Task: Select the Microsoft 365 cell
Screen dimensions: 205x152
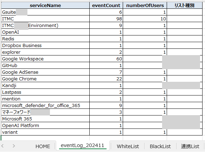Action: click(45, 119)
